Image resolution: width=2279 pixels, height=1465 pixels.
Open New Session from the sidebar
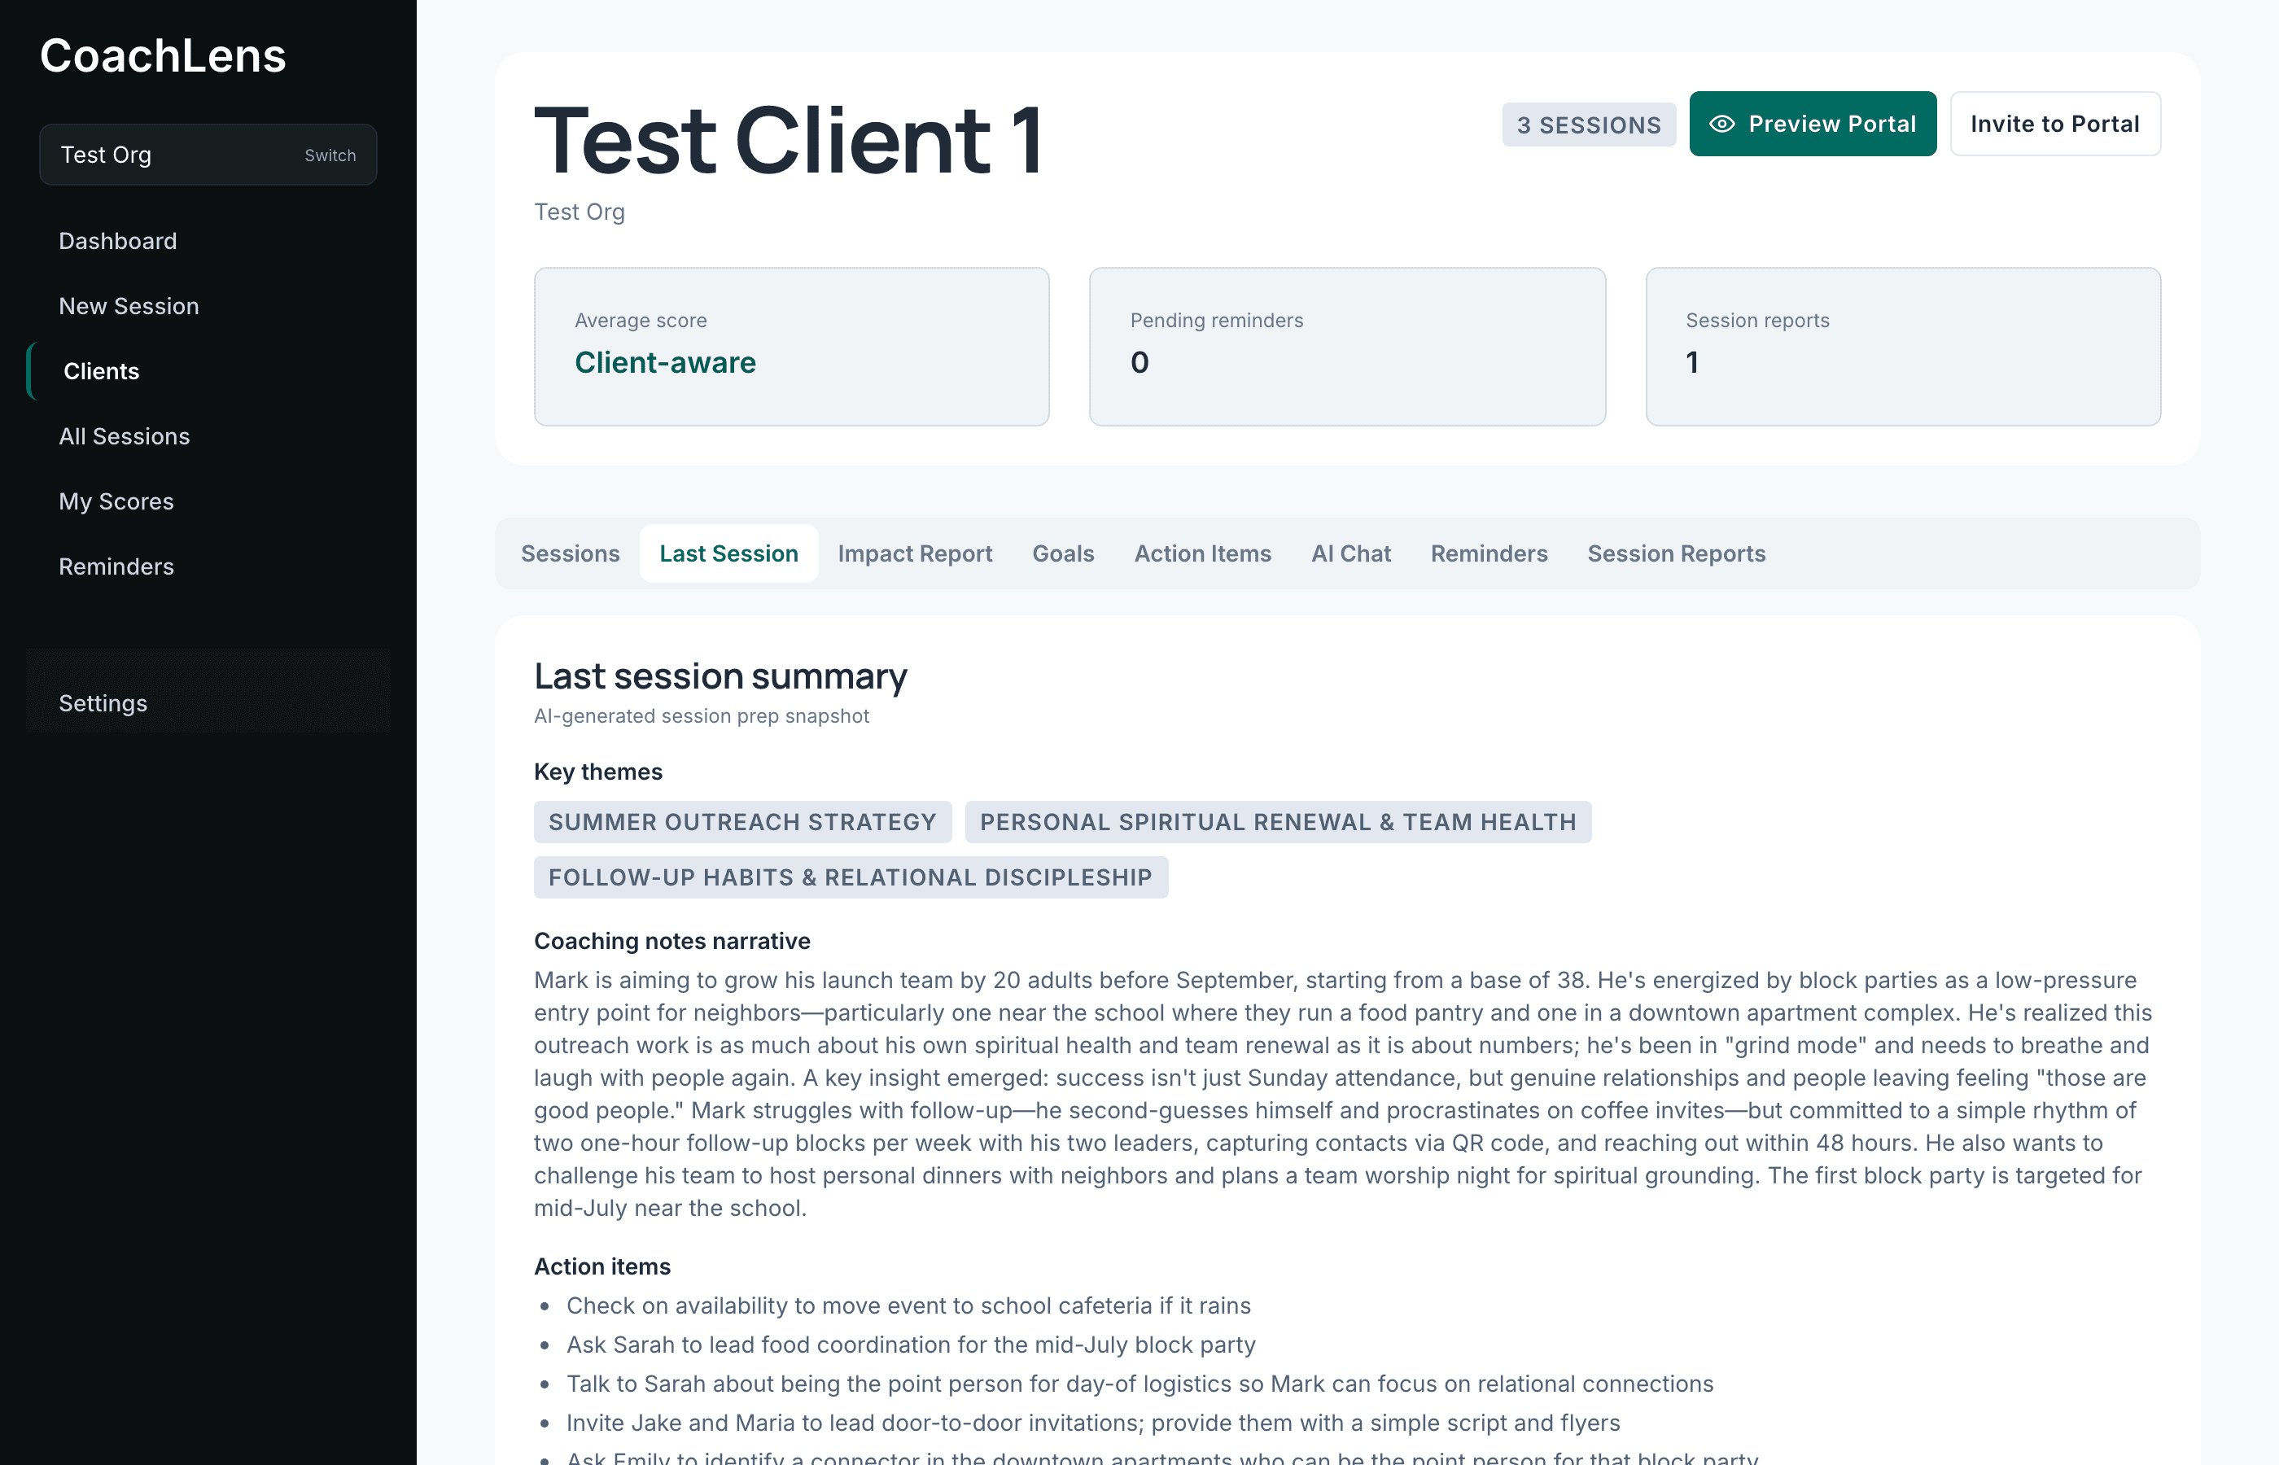[129, 306]
